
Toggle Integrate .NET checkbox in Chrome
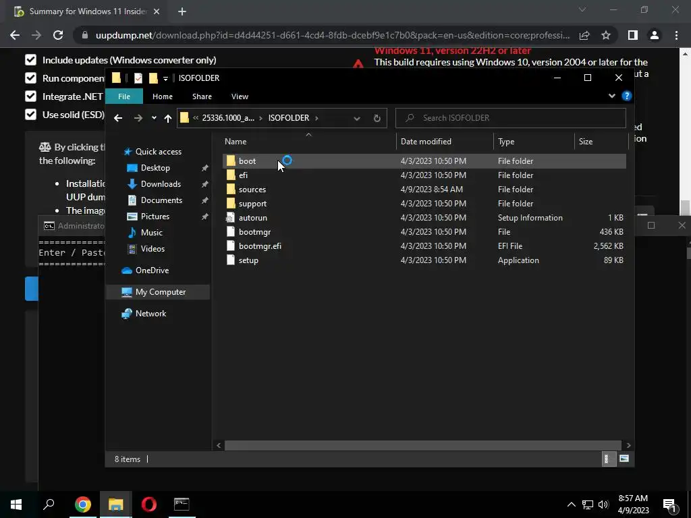[30, 96]
